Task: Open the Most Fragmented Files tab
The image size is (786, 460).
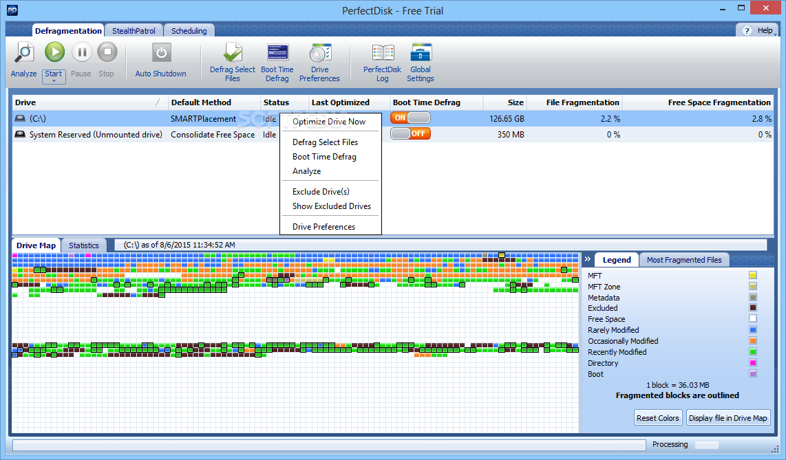Action: click(684, 260)
